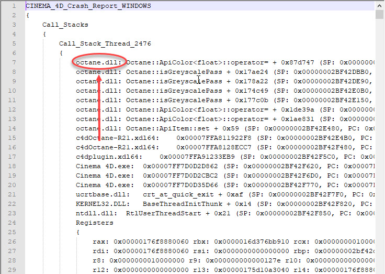
Task: Click the Registers text on line 24
Action: tap(95, 223)
